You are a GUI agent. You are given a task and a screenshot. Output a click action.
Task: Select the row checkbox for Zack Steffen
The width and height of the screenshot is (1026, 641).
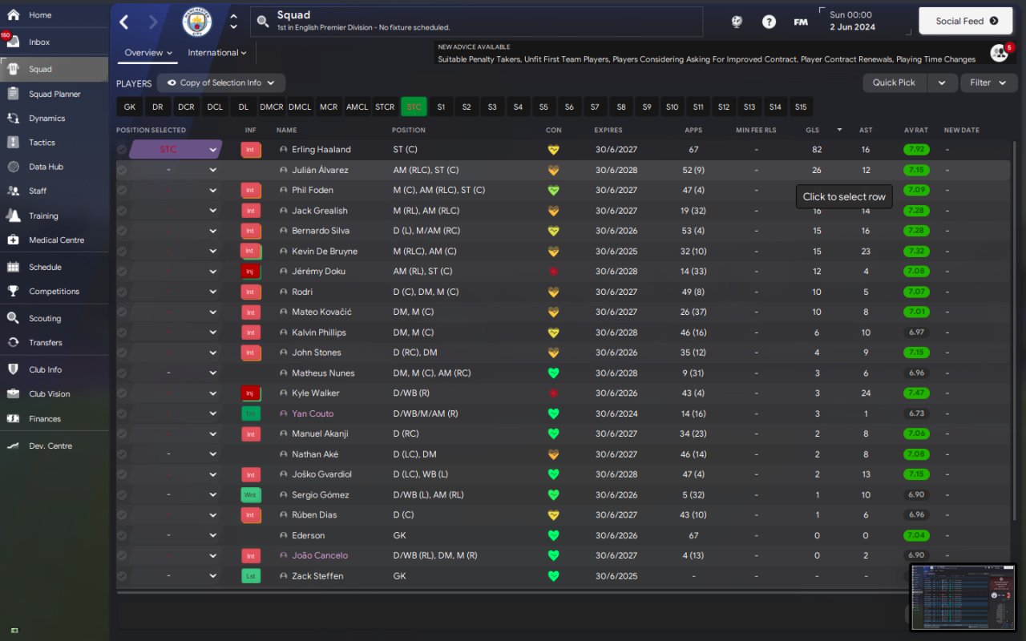(122, 576)
